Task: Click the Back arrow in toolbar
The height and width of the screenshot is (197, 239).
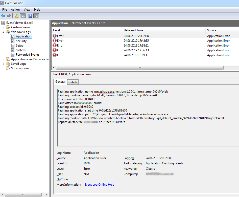Action: [3, 16]
